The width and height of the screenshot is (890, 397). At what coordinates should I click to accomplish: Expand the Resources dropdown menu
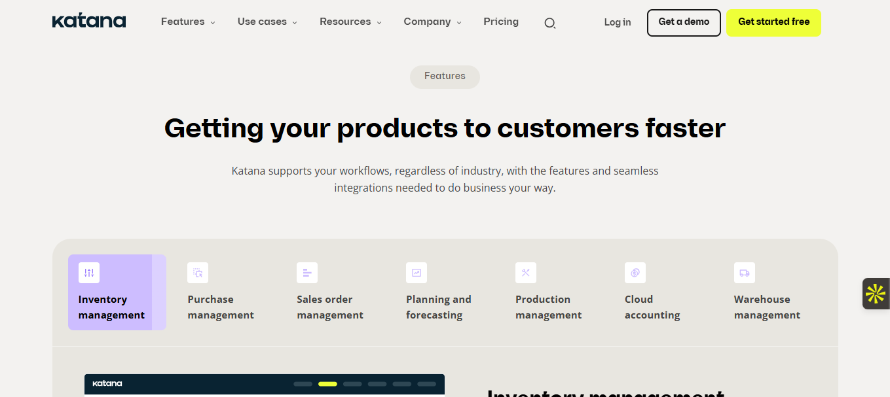coord(350,22)
